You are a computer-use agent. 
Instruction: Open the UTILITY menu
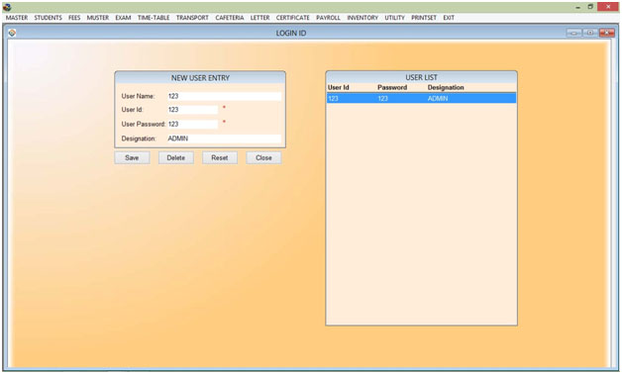[395, 18]
